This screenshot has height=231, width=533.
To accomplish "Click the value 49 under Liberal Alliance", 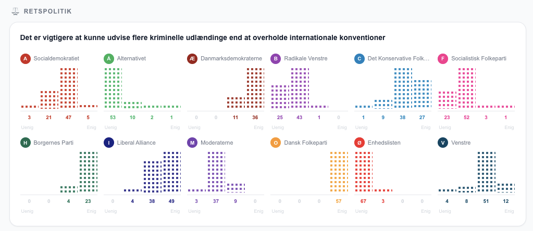I will point(171,201).
